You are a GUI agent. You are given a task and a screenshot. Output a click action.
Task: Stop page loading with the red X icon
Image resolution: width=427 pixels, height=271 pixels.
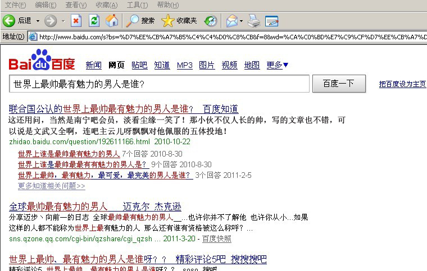(76, 21)
